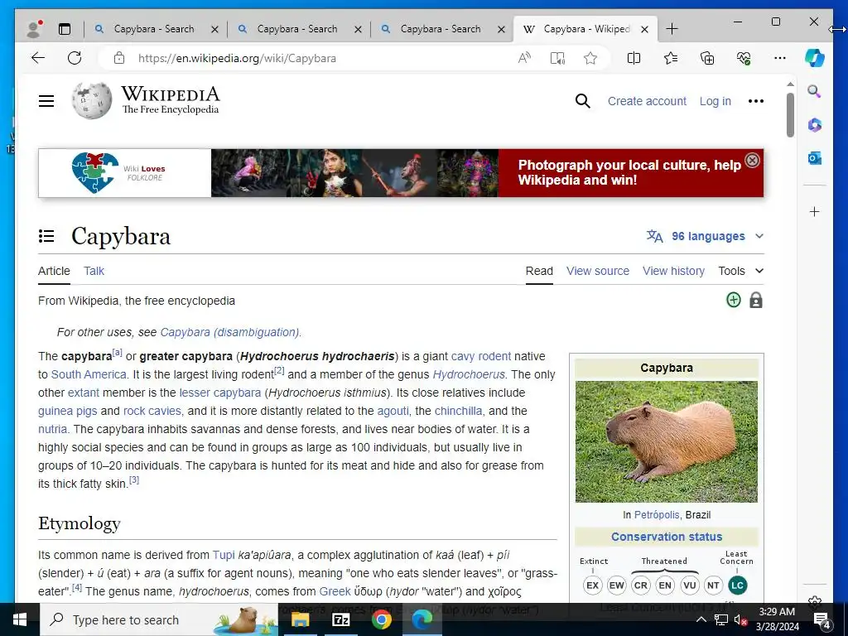Go back with the browser back arrow
The image size is (848, 636).
coord(38,58)
